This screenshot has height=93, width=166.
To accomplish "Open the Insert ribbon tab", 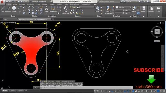I will click(x=15, y=4).
